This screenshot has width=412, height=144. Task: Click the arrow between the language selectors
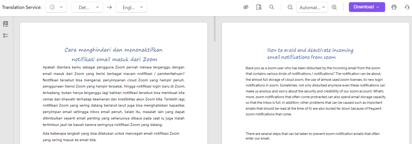point(109,7)
